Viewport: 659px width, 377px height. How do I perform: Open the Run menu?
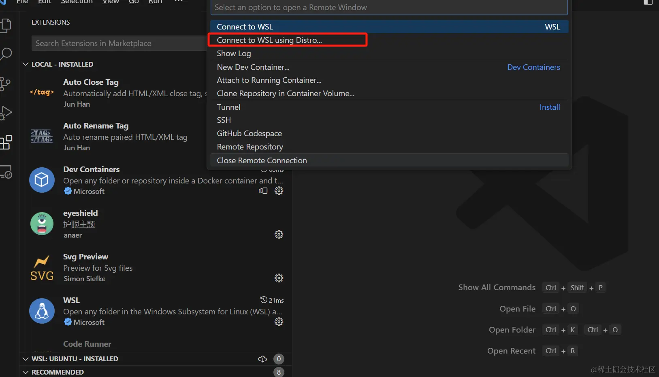pyautogui.click(x=155, y=2)
